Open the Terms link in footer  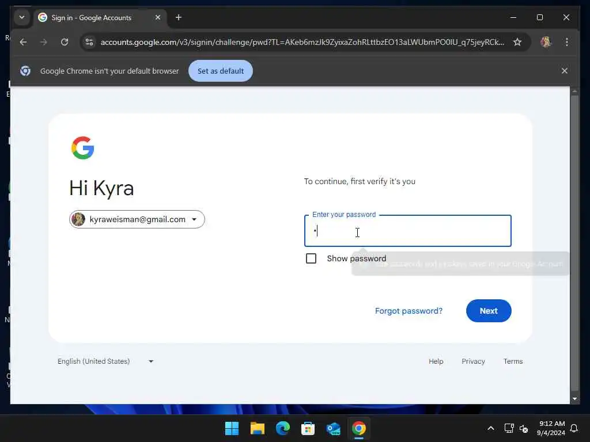tap(513, 361)
